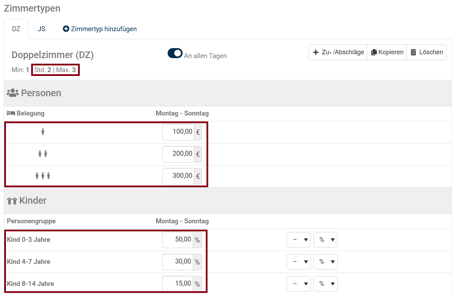
Task: Click the Kind 0-3 Jahre label
Action: [x=28, y=240]
